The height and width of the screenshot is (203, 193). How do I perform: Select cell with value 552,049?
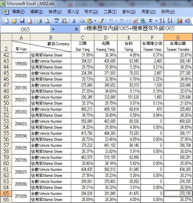point(83,121)
